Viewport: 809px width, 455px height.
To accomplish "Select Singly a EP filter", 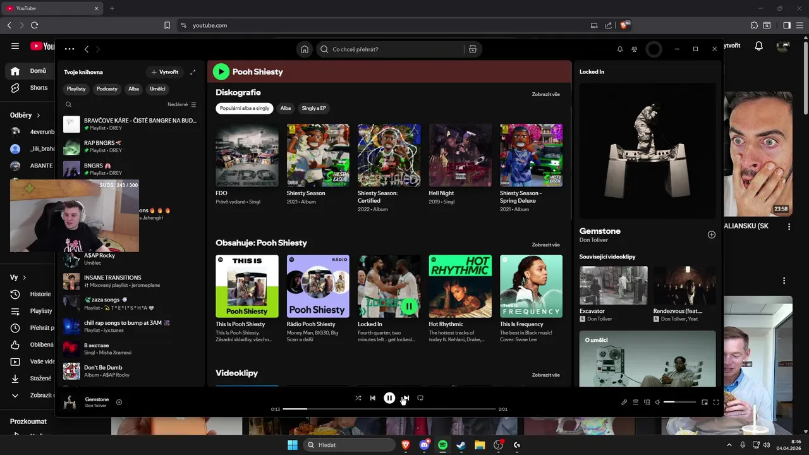I will tap(314, 108).
